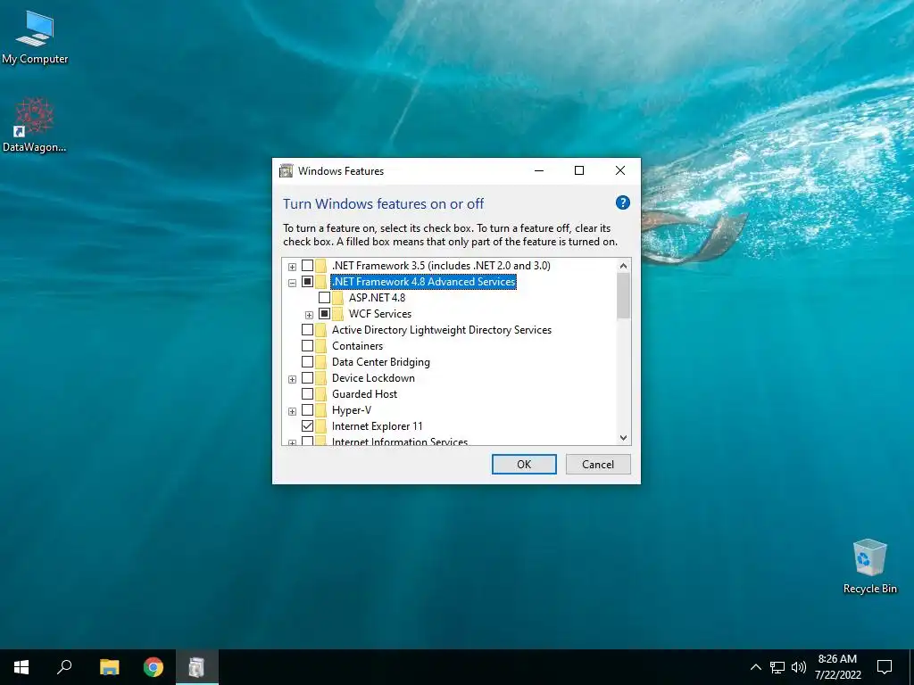Viewport: 914px width, 685px height.
Task: Click the Cancel button
Action: (598, 464)
